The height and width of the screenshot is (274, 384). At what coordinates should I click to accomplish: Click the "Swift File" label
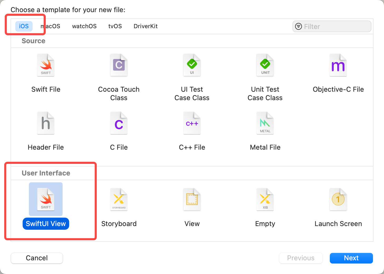[46, 89]
